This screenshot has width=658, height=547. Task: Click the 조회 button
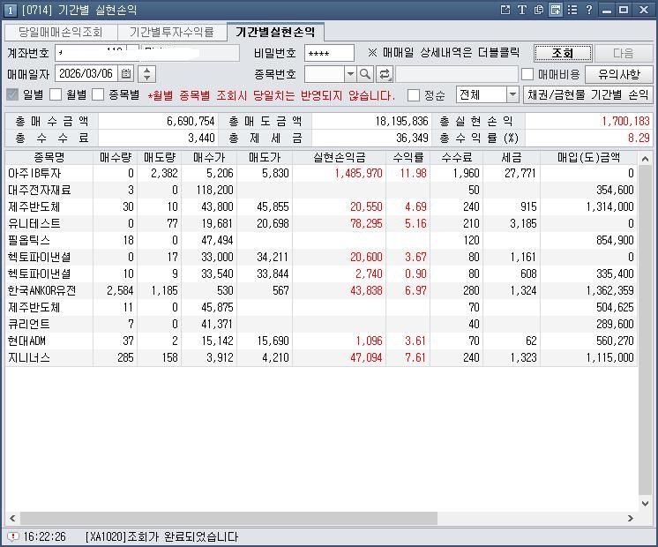(x=563, y=53)
